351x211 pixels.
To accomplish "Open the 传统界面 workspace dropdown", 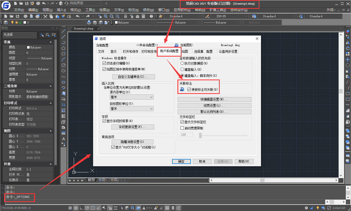I will tap(85, 3).
